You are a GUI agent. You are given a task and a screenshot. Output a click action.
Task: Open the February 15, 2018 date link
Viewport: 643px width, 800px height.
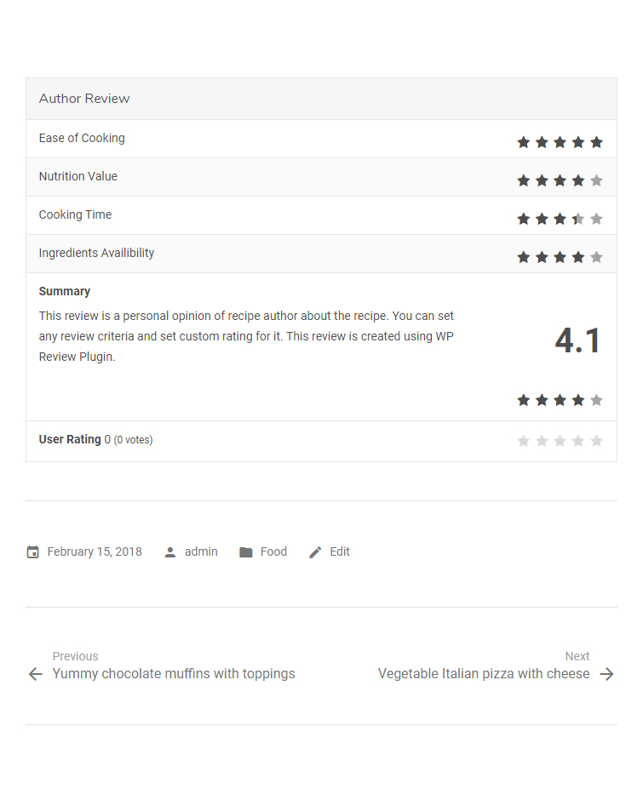(95, 552)
